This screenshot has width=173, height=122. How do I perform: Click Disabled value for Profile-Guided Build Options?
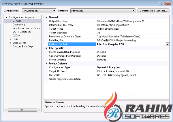(x=101, y=52)
